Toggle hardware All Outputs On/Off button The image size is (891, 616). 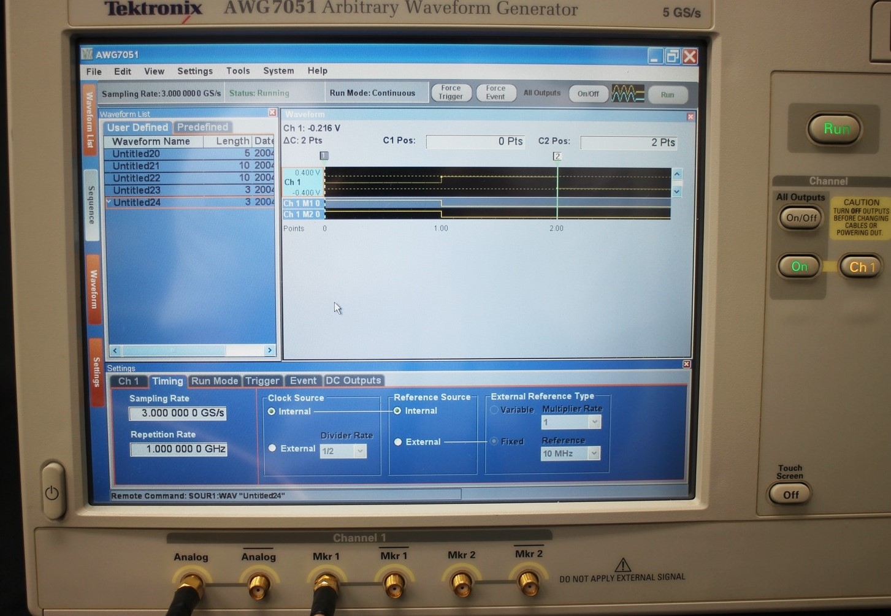(x=801, y=218)
